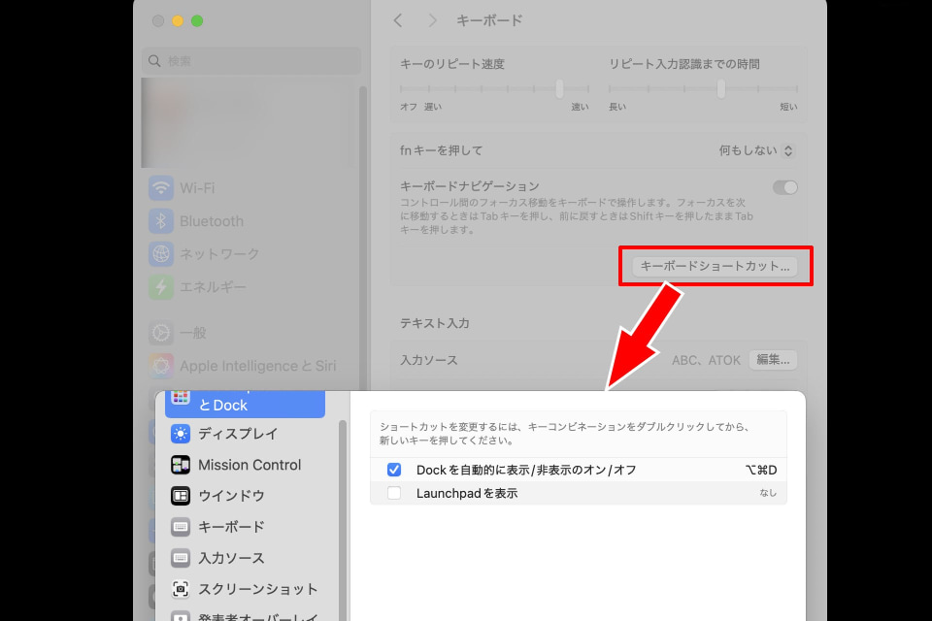Click ABC、ATOK input source text
The height and width of the screenshot is (621, 932).
pyautogui.click(x=706, y=360)
